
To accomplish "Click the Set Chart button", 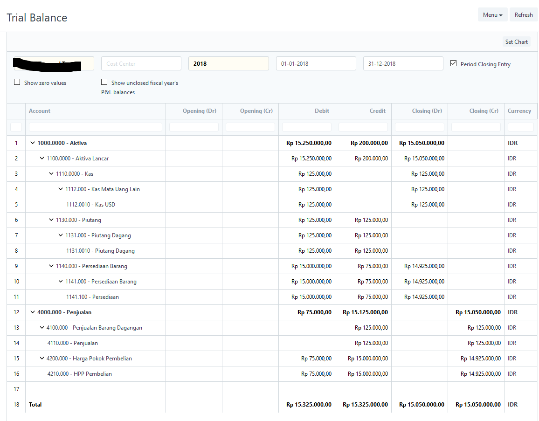I will pyautogui.click(x=516, y=41).
